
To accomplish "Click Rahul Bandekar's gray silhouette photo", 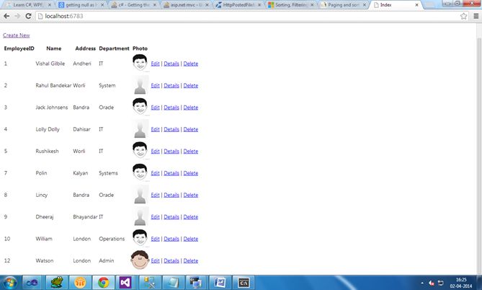I will (x=140, y=85).
